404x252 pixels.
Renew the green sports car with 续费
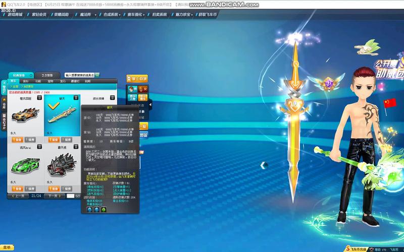pyautogui.click(x=30, y=188)
